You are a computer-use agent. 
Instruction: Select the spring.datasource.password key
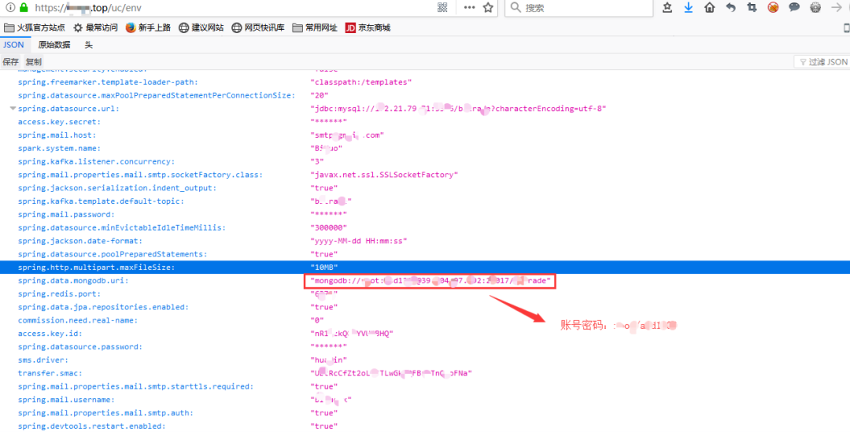pyautogui.click(x=80, y=347)
